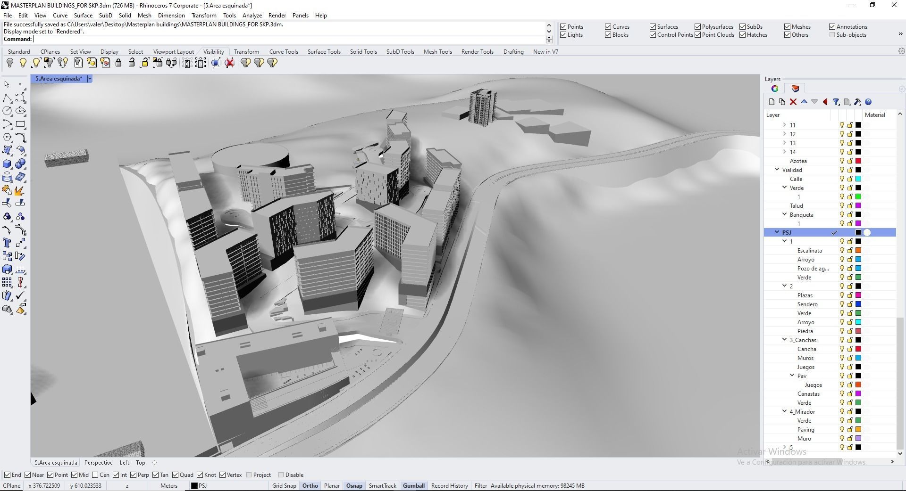The width and height of the screenshot is (906, 491).
Task: Click SmartTrack in status bar
Action: pyautogui.click(x=382, y=486)
